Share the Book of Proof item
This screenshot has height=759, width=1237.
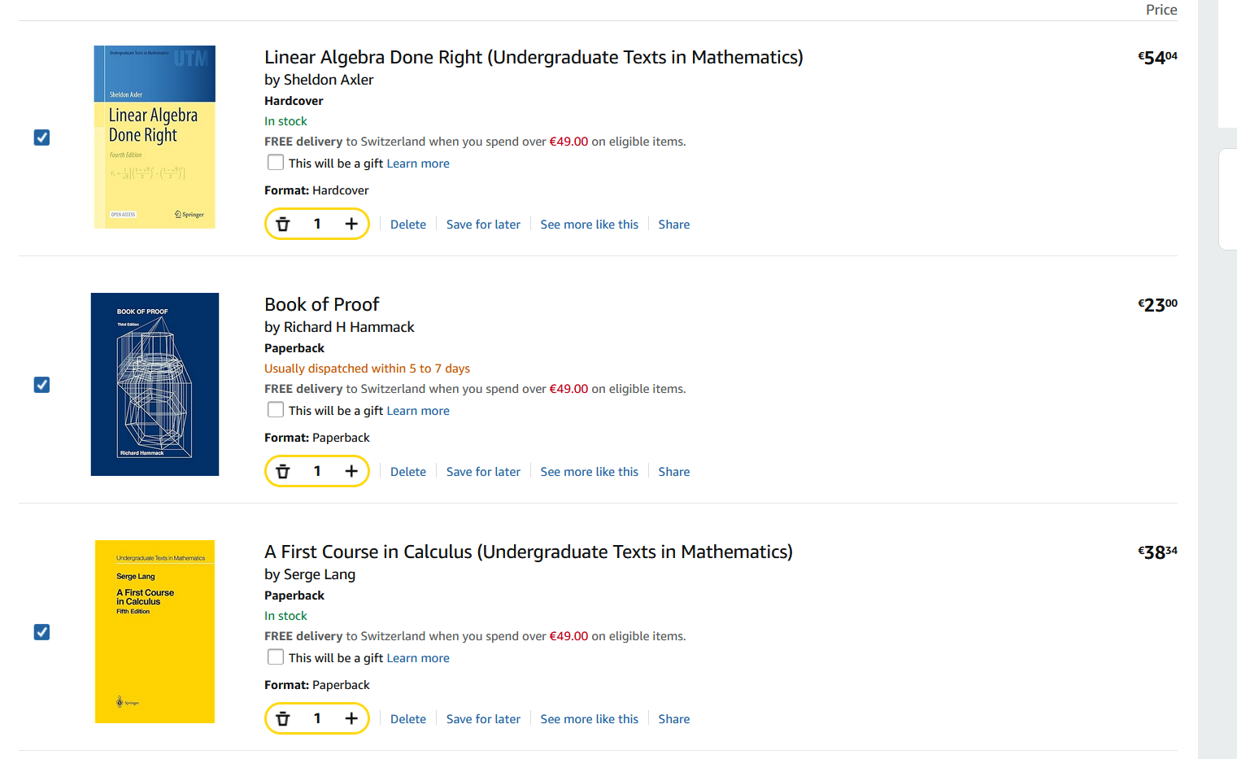pos(674,472)
